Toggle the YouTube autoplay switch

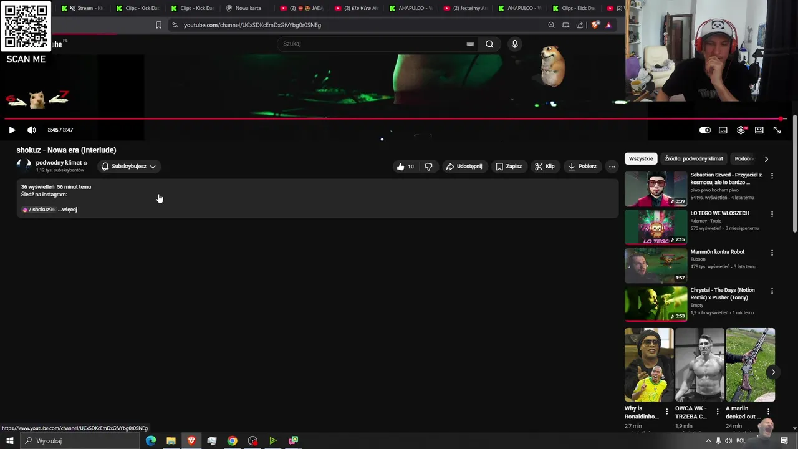click(704, 130)
